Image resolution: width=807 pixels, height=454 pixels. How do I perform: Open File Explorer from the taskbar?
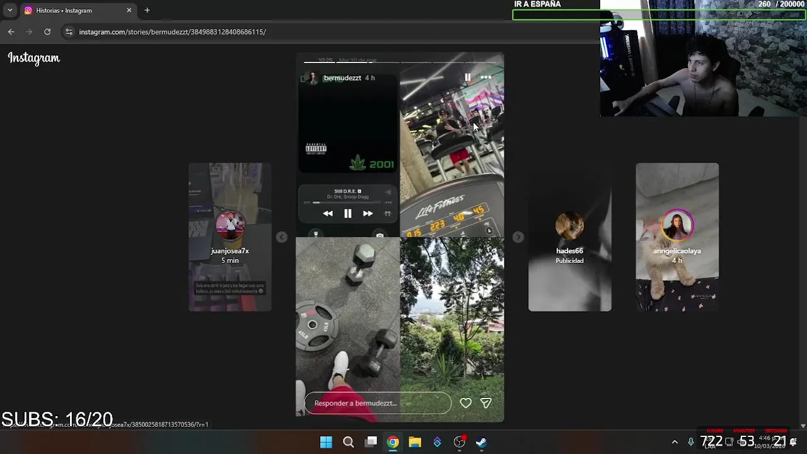click(415, 442)
